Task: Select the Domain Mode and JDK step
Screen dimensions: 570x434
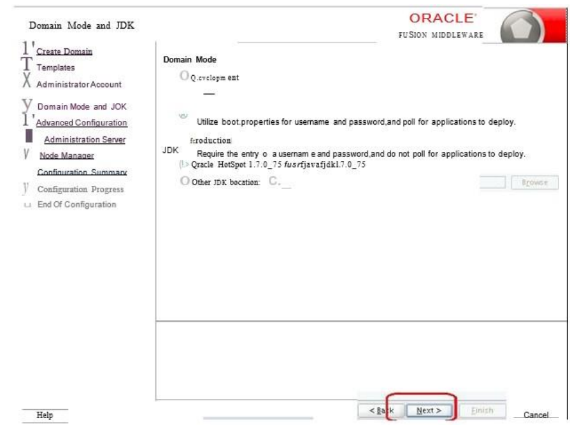Action: (x=82, y=106)
